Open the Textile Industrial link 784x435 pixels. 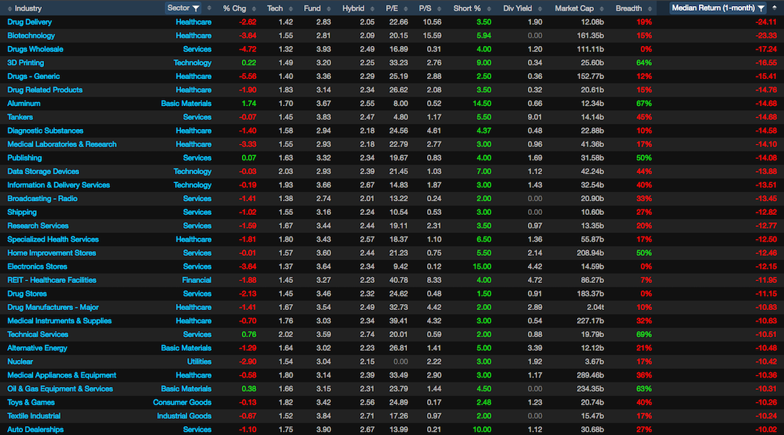(34, 416)
